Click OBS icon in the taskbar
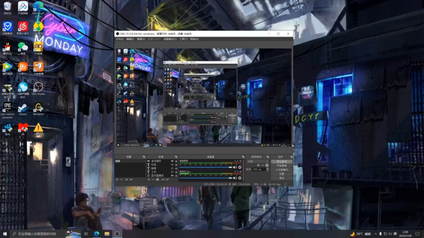 pyautogui.click(x=117, y=234)
